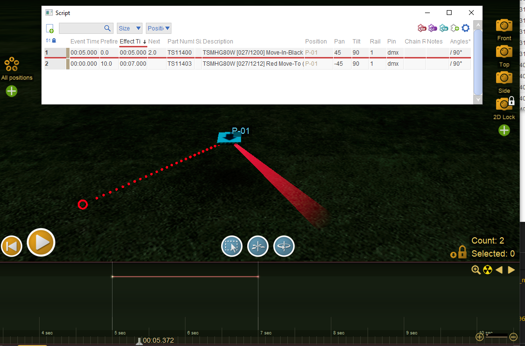Sort by Effect Time column header

click(130, 42)
